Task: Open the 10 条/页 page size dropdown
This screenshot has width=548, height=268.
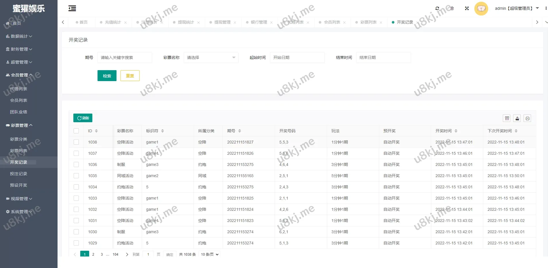Action: 210,254
